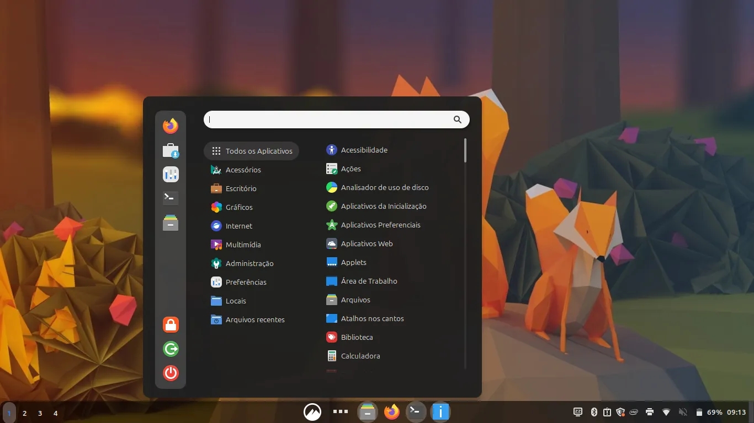Focus the application search text field

(337, 120)
